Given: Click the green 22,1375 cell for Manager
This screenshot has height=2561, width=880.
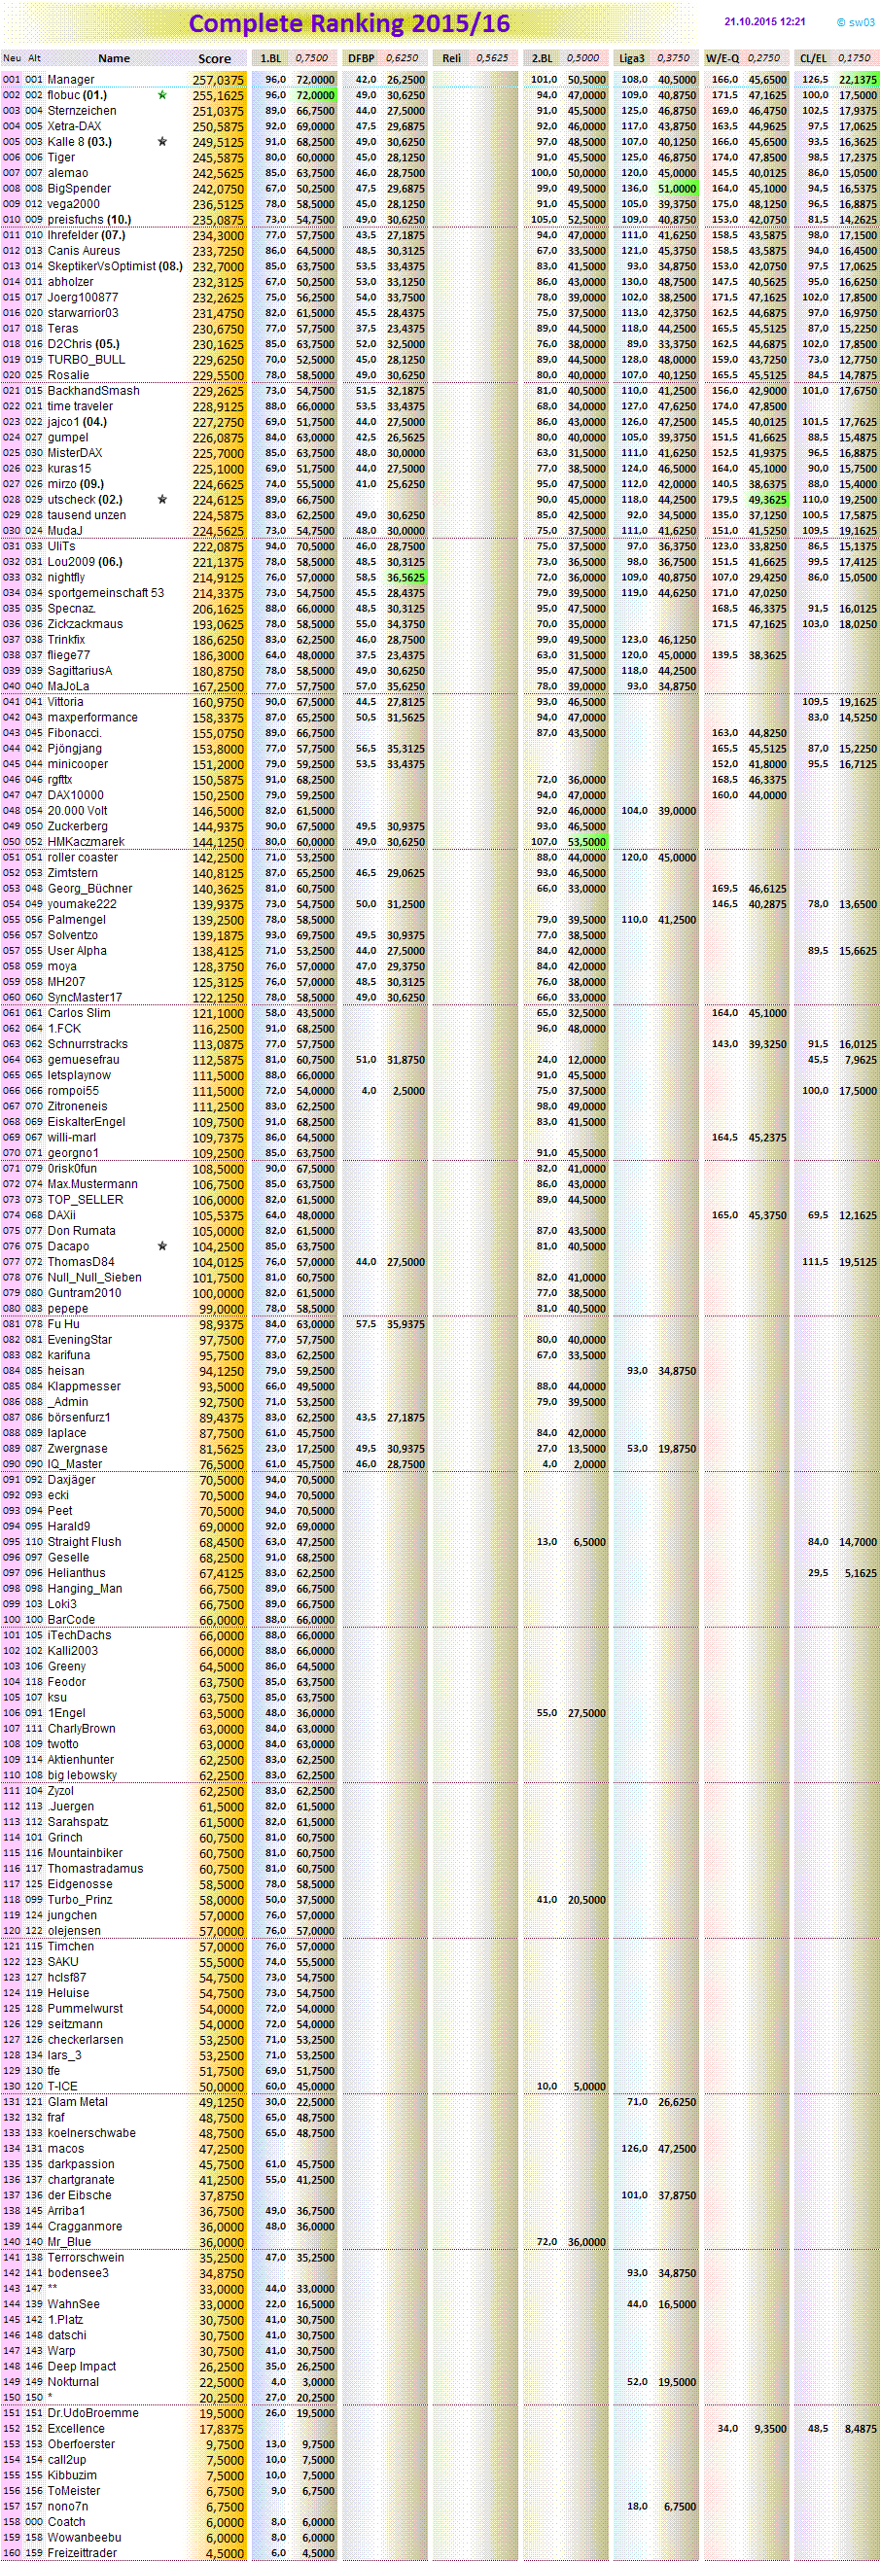Looking at the screenshot, I should click(x=859, y=80).
